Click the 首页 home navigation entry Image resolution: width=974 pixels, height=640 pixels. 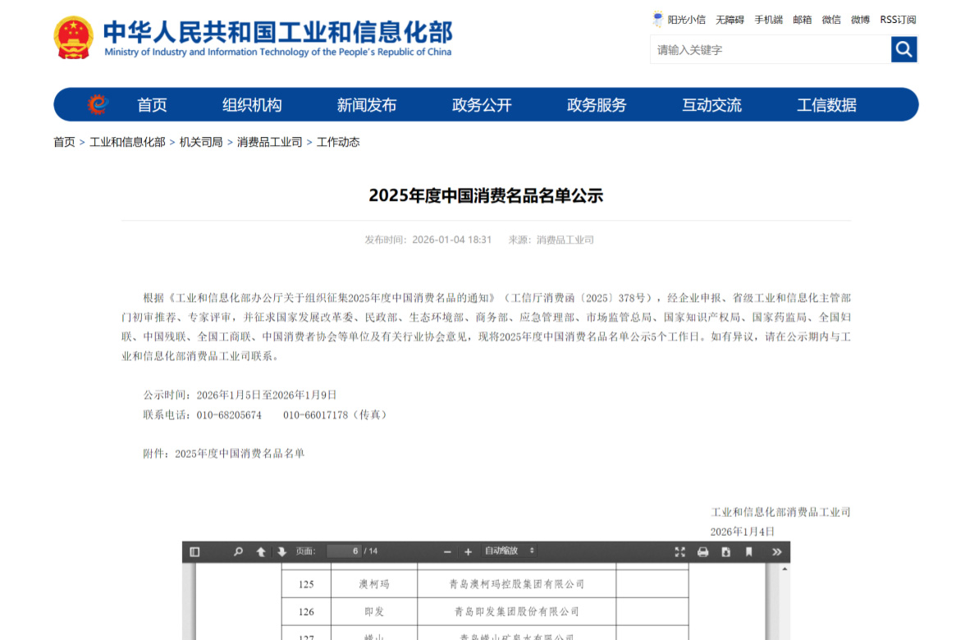pyautogui.click(x=151, y=104)
